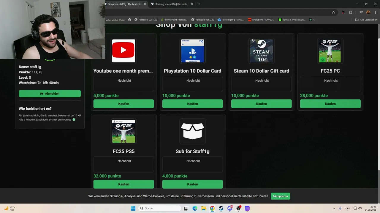Click the Nachricht field for Sub for Staff1g
Viewport: 380px width, 213px height.
(x=192, y=164)
